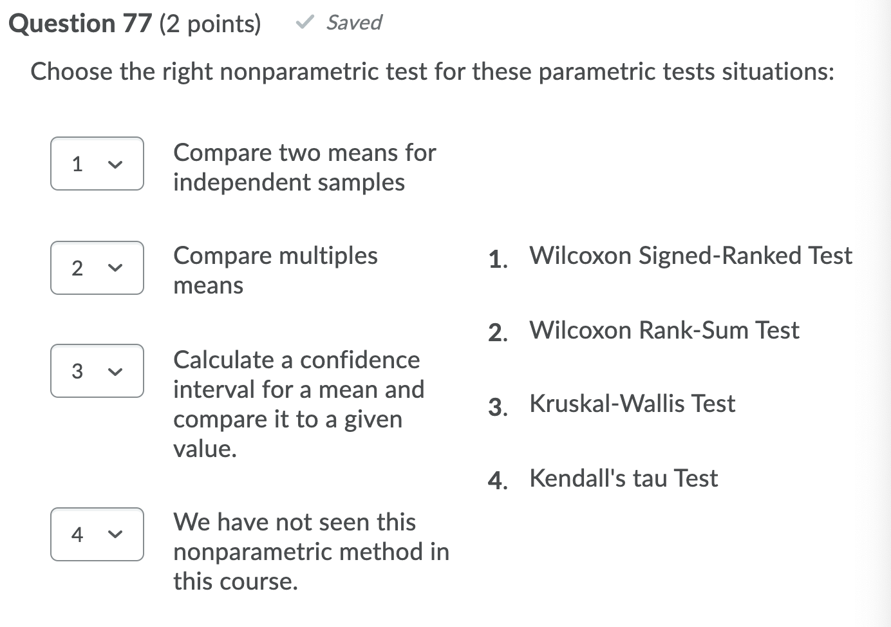Select 'Kruskal-Wallis Test' in the answer list
This screenshot has width=891, height=627.
(x=632, y=403)
